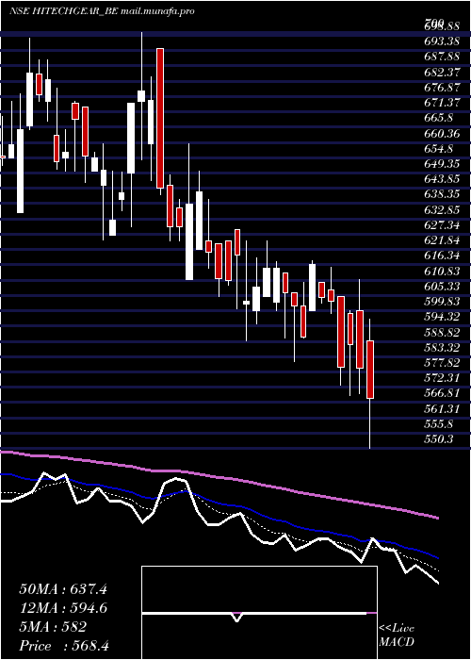Click the 5MA : 582 readout
Viewport: 471px width, 660px height.
click(53, 627)
